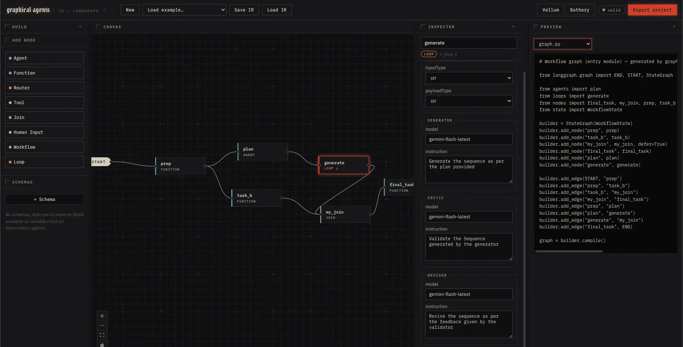Add a Function node from the palette
This screenshot has height=347, width=683.
click(45, 73)
